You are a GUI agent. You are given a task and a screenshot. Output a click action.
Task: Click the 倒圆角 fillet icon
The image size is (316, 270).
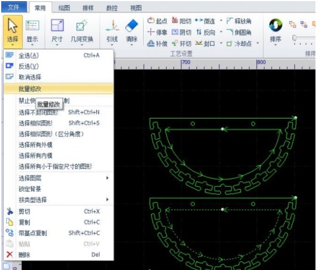pyautogui.click(x=229, y=32)
